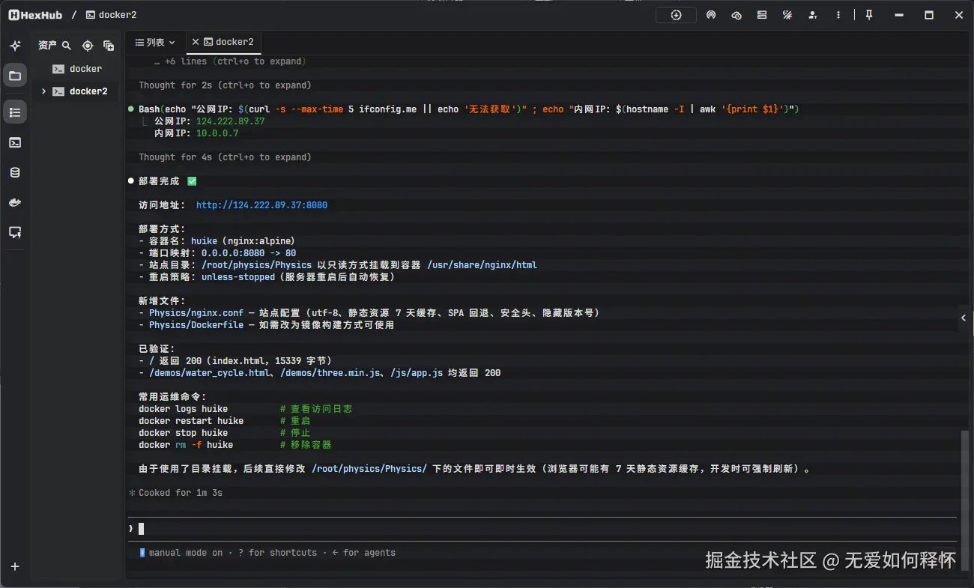
Task: Click the percent-slash tools icon in title bar
Action: [787, 15]
